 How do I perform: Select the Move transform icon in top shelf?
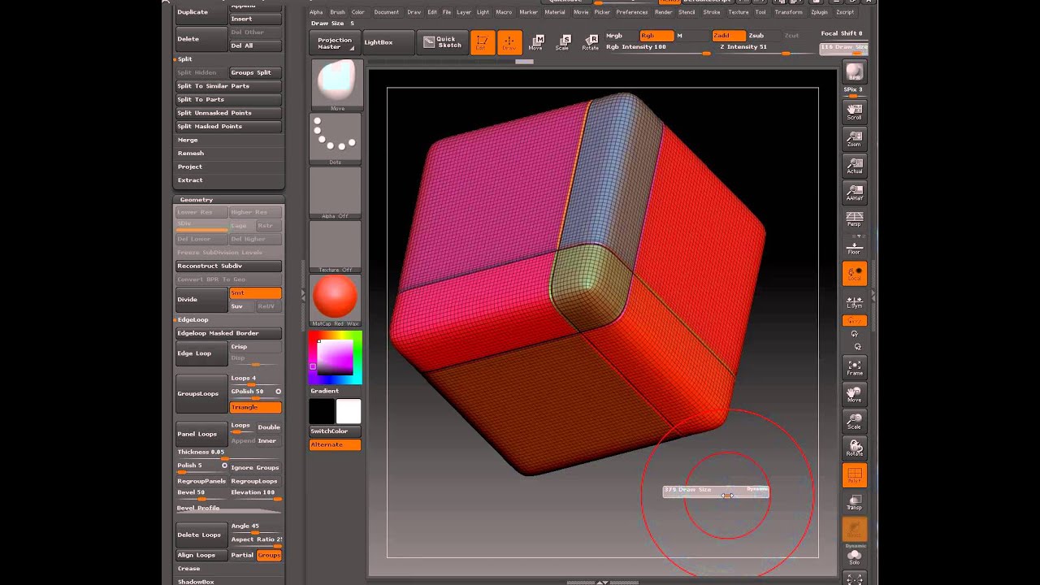536,42
